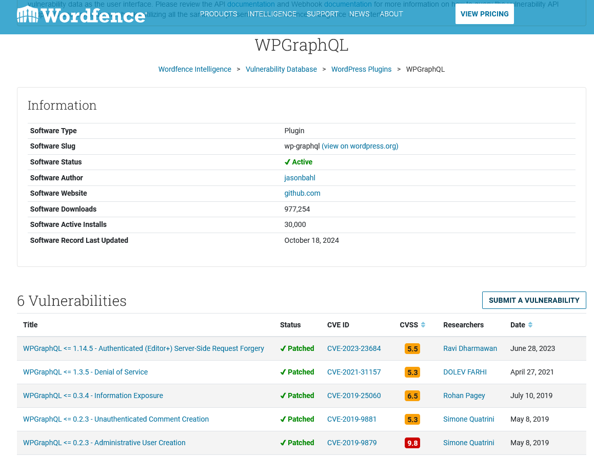Open researcher DOLEV FARHI link

pyautogui.click(x=465, y=372)
